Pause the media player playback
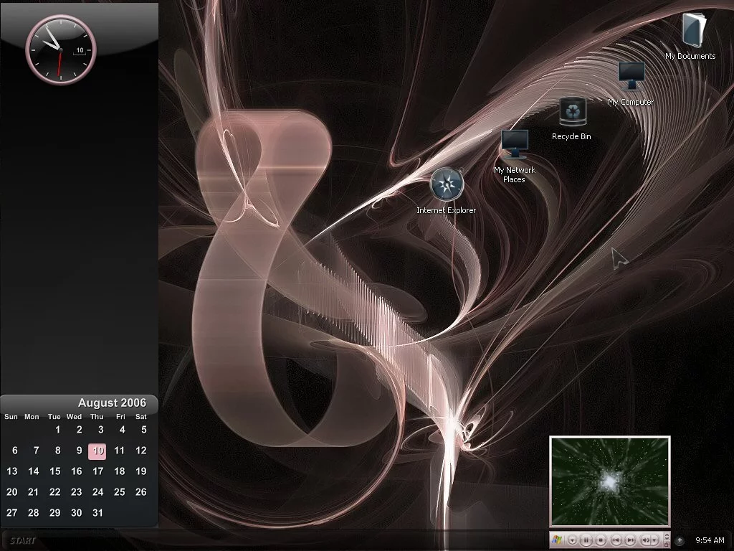The width and height of the screenshot is (734, 551). coord(586,540)
